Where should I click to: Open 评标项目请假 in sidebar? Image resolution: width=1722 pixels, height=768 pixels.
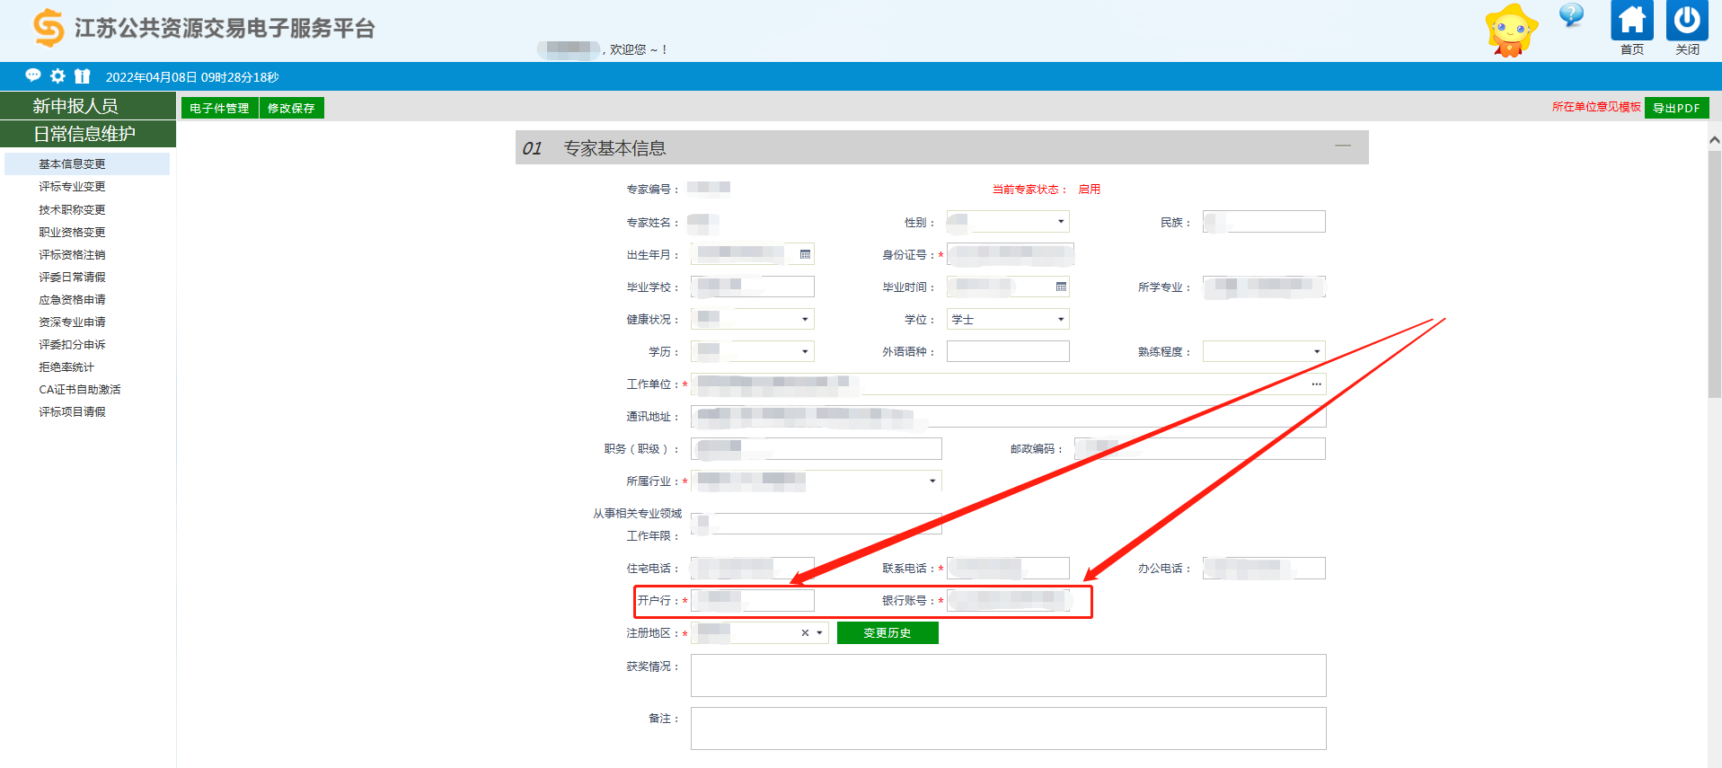coord(72,411)
